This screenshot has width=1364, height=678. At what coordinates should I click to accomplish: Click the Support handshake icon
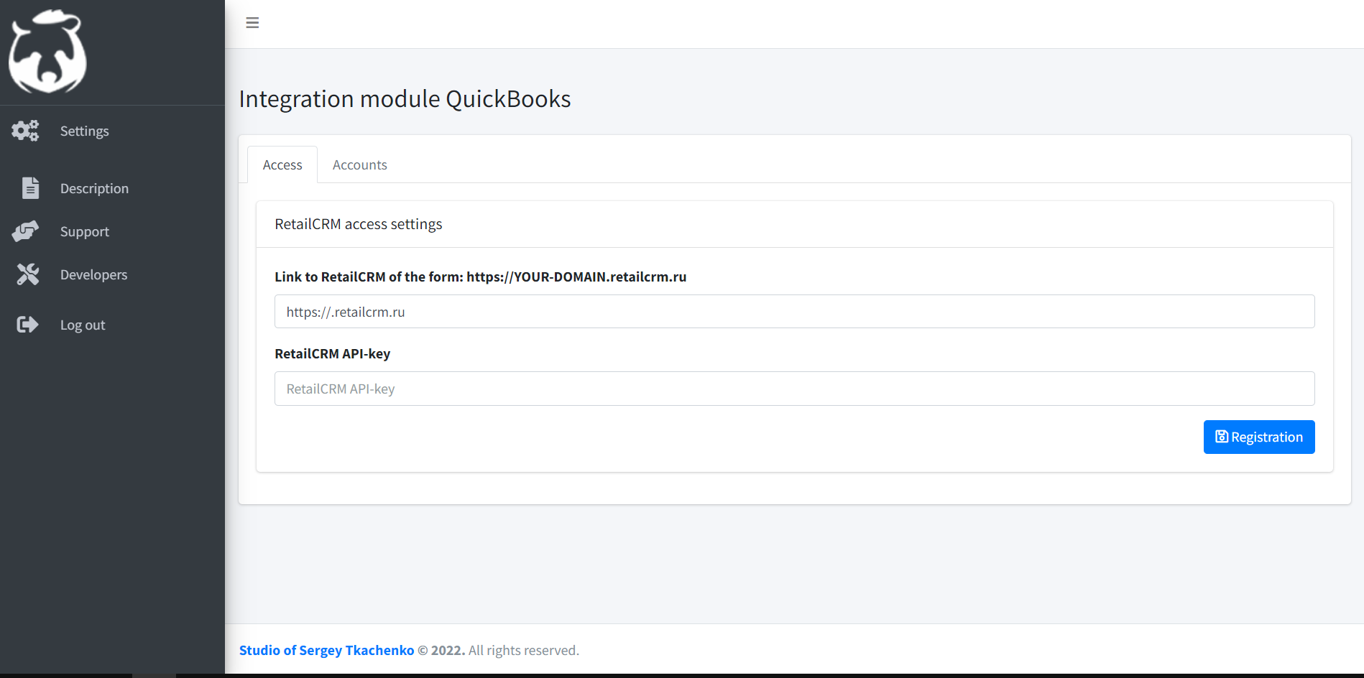coord(26,231)
